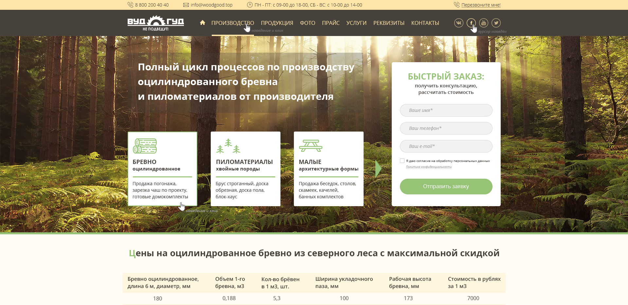Click the info@woodgood.top email link
The height and width of the screenshot is (305, 628).
click(x=212, y=5)
